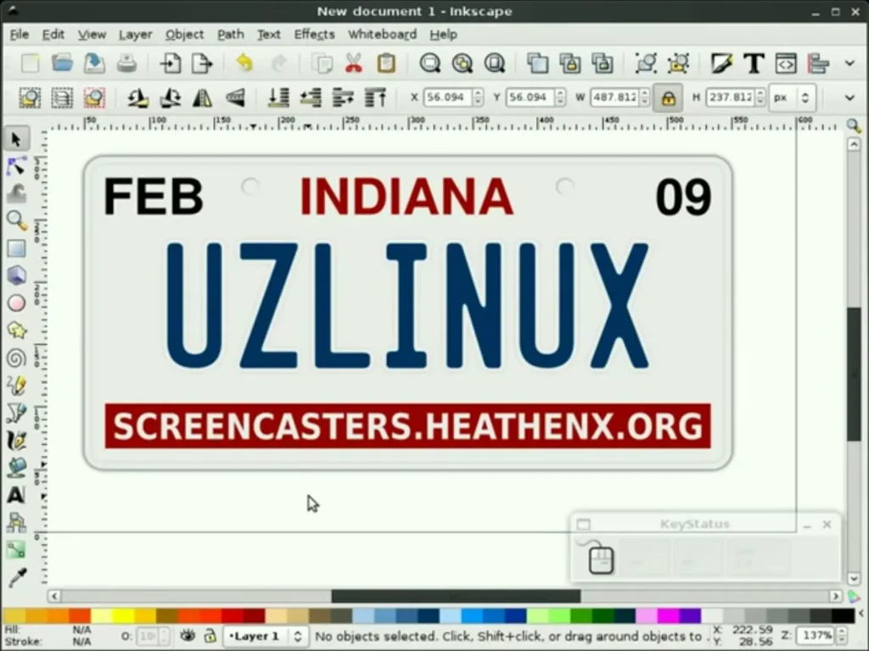Click the New document icon
Image resolution: width=869 pixels, height=651 pixels.
pos(30,63)
